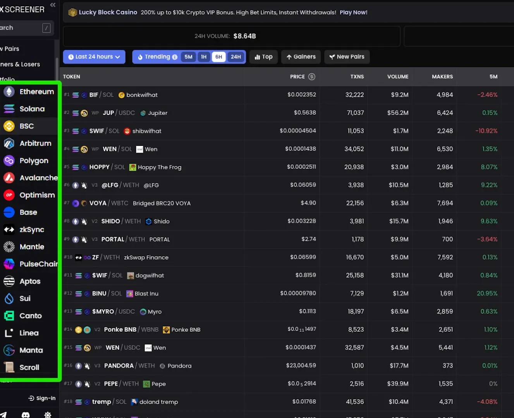Image resolution: width=514 pixels, height=418 pixels.
Task: Open the WEN/USDC Wen pair row
Action: (287, 348)
